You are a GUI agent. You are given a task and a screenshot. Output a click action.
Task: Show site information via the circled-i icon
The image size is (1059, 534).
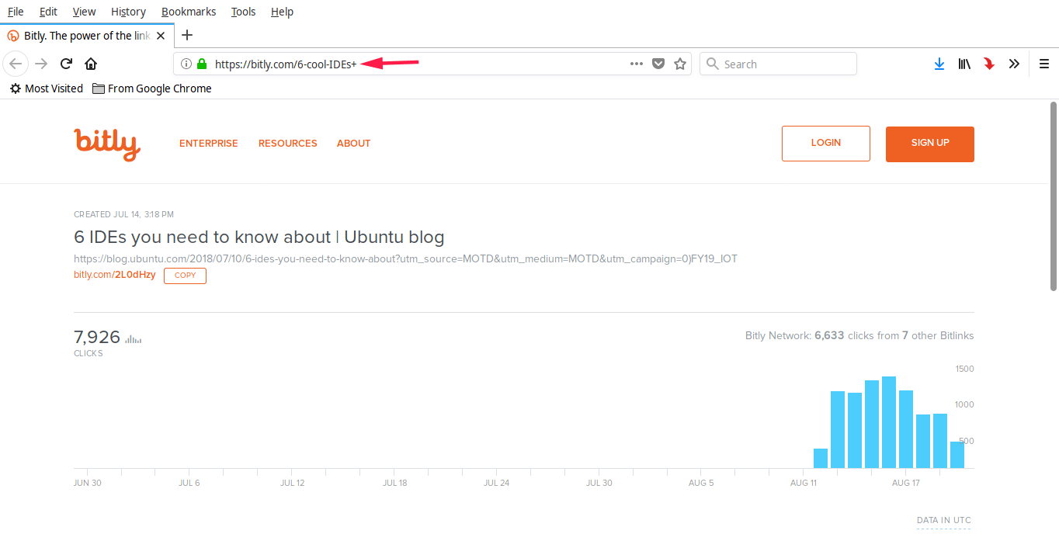[186, 64]
